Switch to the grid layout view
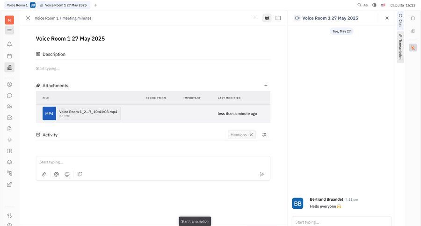This screenshot has width=421, height=226. (267, 18)
